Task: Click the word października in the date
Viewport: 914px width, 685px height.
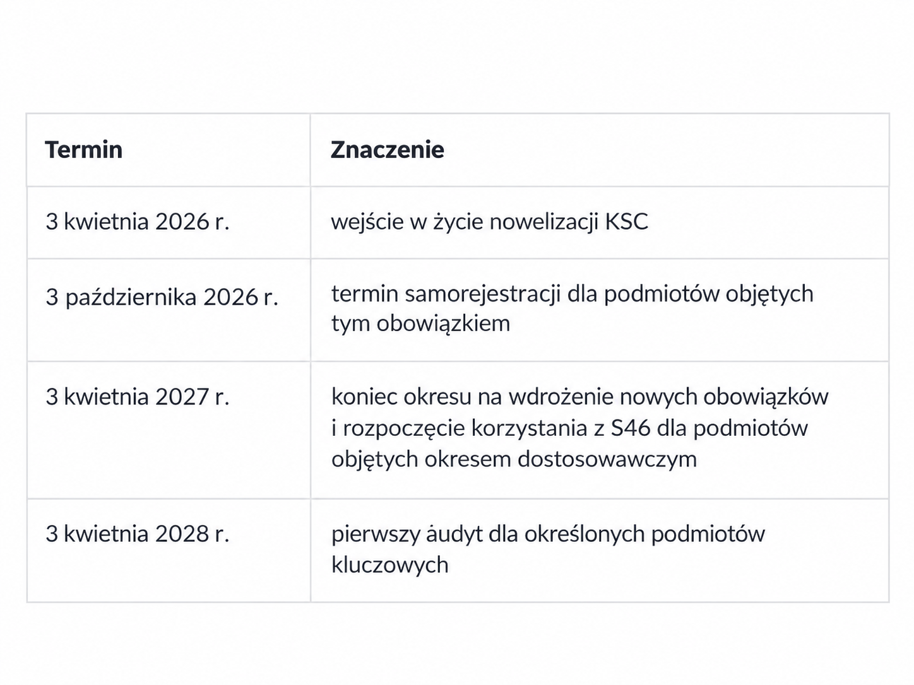Action: pos(131,297)
